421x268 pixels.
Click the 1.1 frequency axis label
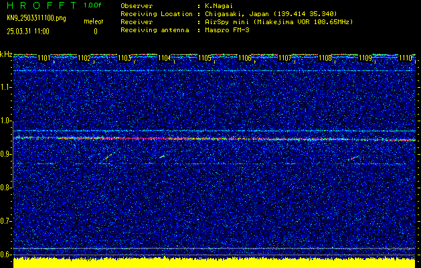coord(6,87)
